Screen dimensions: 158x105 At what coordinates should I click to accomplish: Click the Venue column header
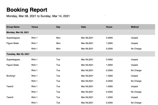[x=35, y=27]
